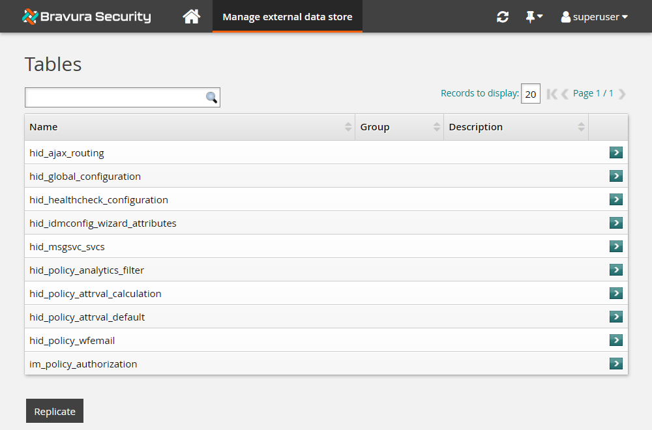Run the table search with magnifier icon
This screenshot has height=430, width=652.
(x=211, y=96)
